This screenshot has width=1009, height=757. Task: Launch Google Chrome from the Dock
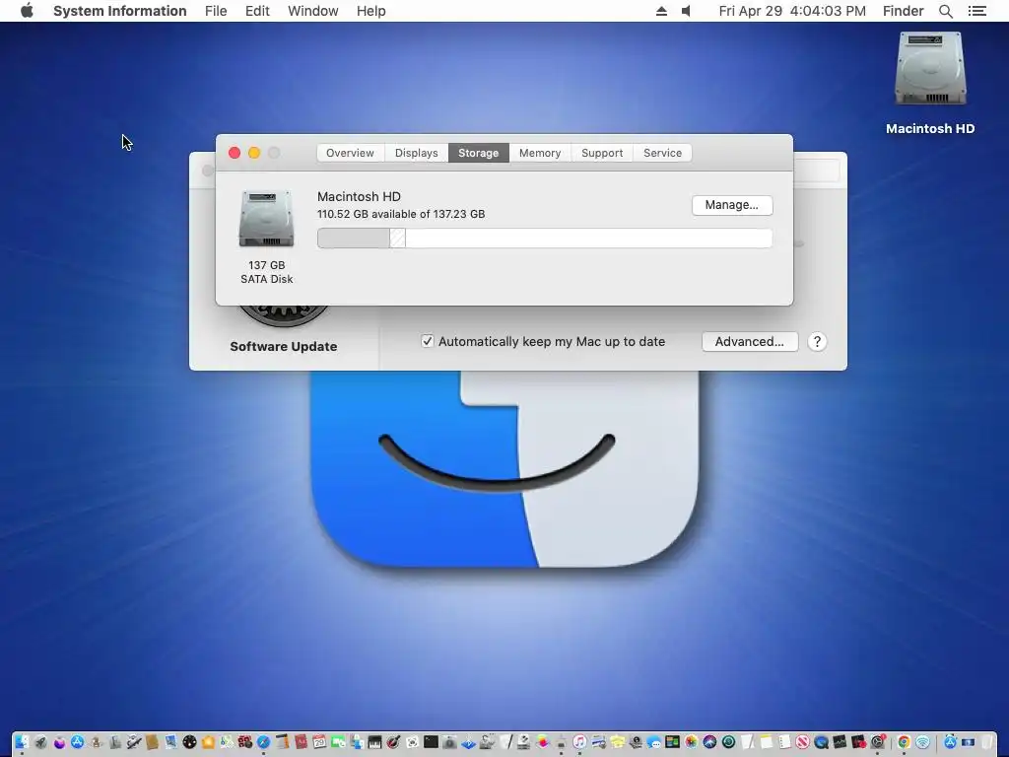pos(904,742)
